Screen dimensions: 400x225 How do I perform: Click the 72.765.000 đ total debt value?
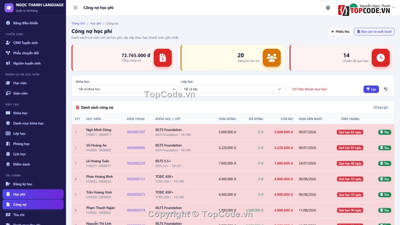pos(136,55)
